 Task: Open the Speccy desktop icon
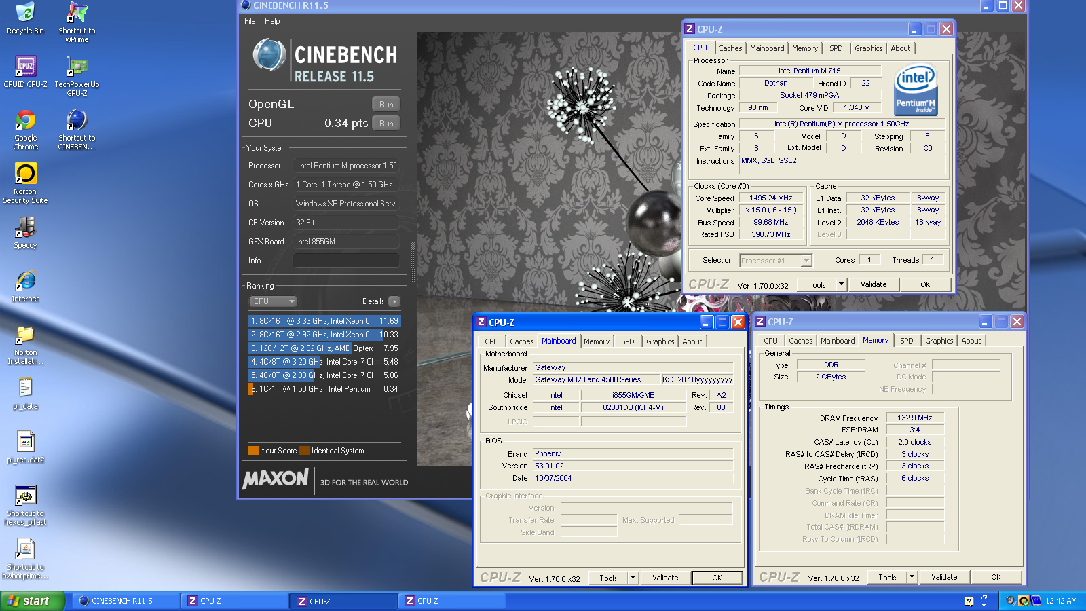click(25, 233)
